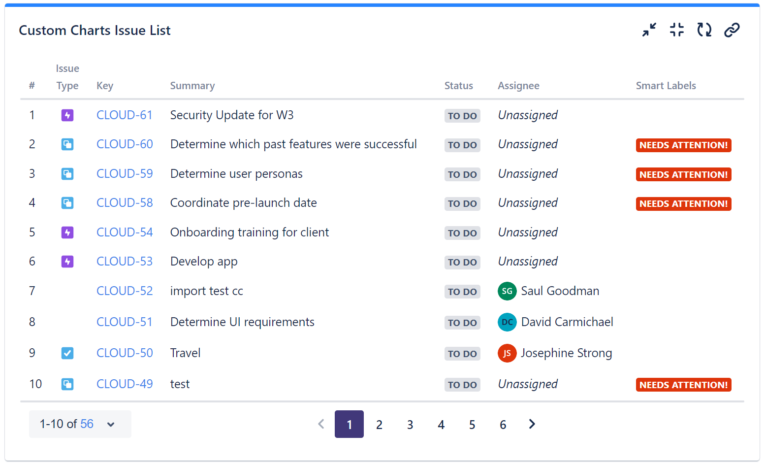Viewport: 765px width, 465px height.
Task: Switch to page 2
Action: pos(379,425)
